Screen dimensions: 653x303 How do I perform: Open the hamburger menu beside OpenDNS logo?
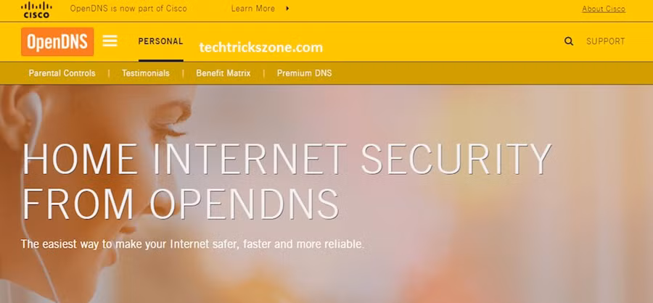pyautogui.click(x=110, y=41)
